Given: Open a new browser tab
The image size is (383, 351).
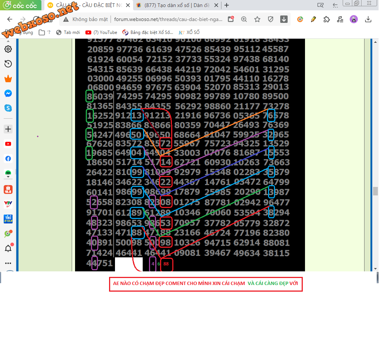Looking at the screenshot, I should click(227, 5).
